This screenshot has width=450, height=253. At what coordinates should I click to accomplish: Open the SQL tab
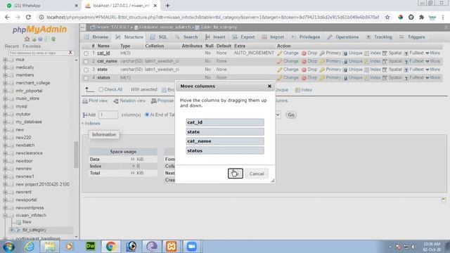pyautogui.click(x=159, y=37)
